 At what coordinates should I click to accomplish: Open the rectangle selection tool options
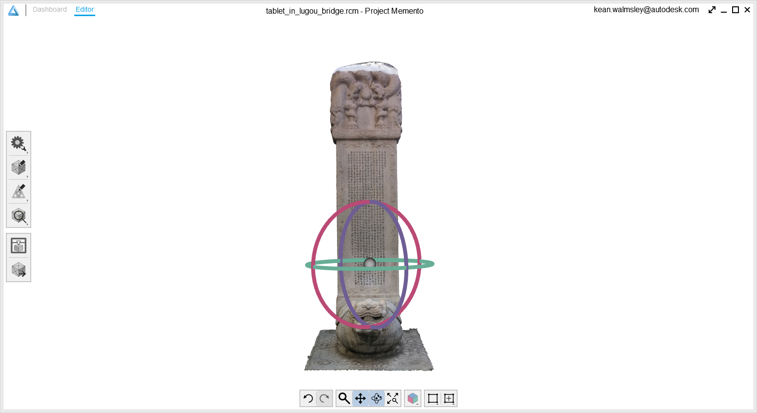pyautogui.click(x=433, y=398)
